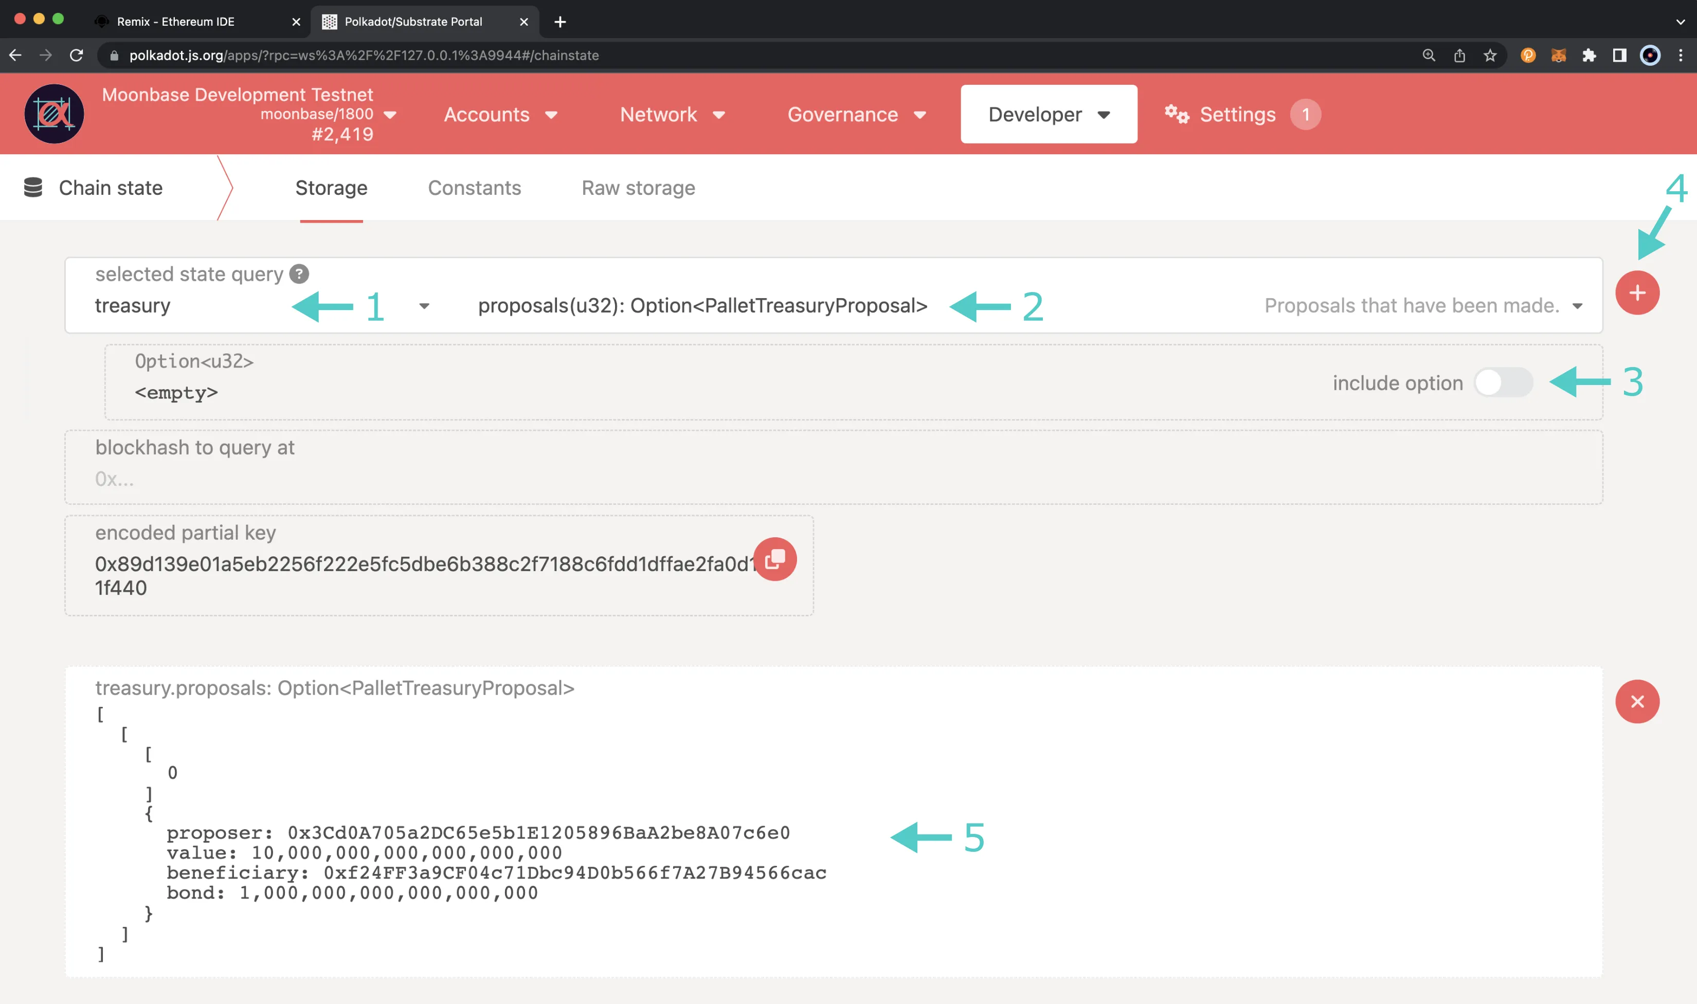Expand the Developer menu
This screenshot has height=1004, width=1697.
1049,114
